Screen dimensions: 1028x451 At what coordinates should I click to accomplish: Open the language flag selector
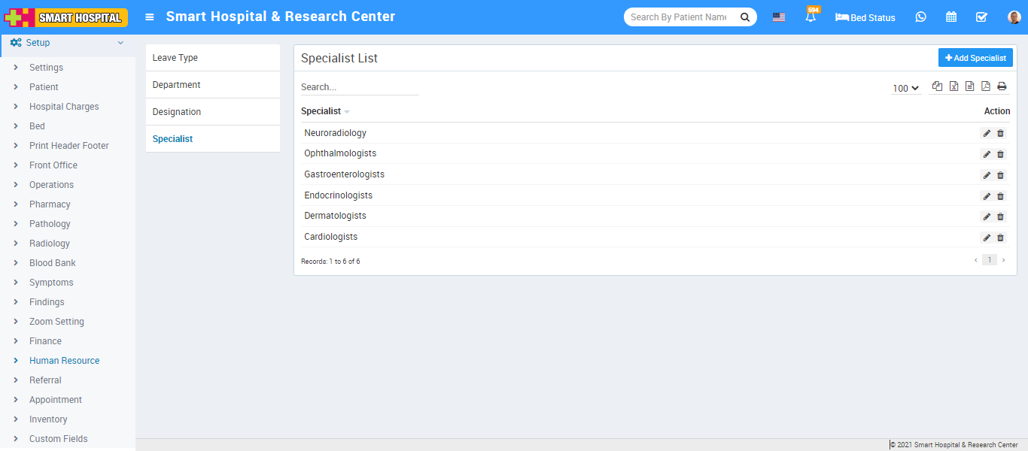pyautogui.click(x=779, y=17)
